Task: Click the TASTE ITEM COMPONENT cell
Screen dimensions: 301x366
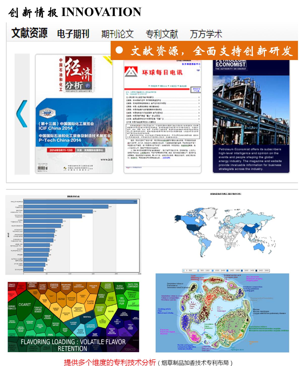Action: (x=133, y=285)
